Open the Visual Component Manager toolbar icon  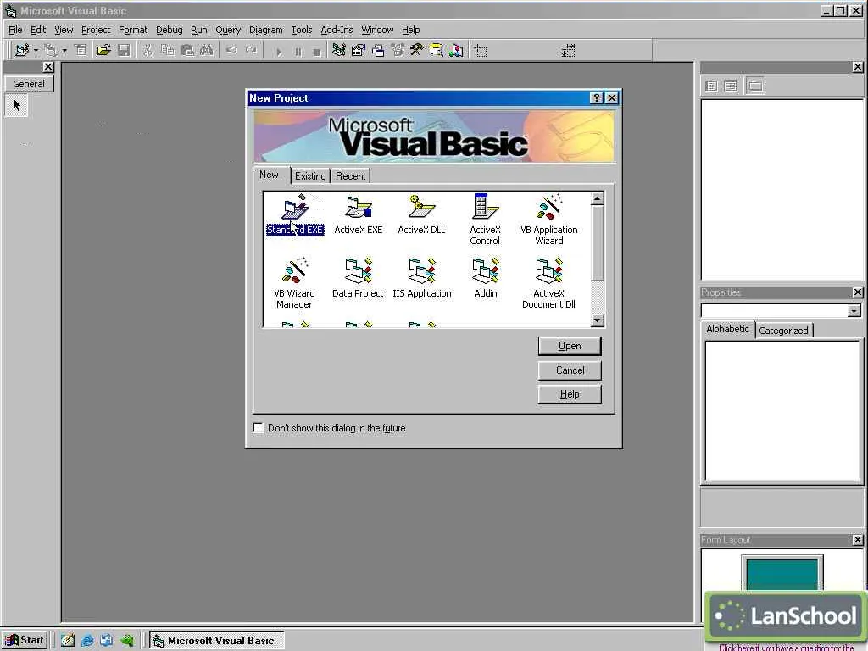tap(456, 51)
